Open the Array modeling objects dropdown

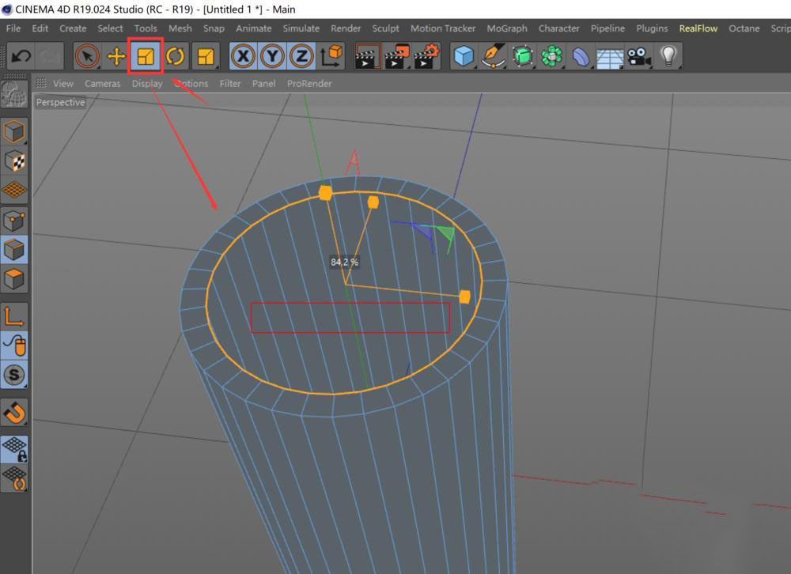551,56
